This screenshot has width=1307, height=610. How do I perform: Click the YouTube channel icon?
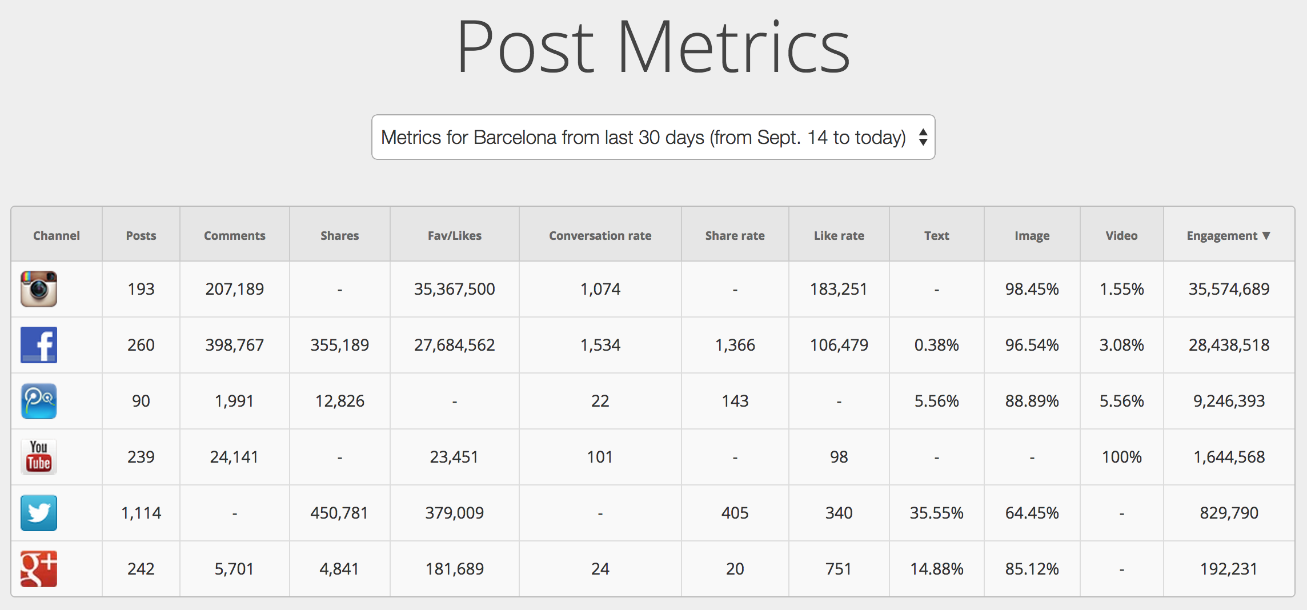coord(39,457)
